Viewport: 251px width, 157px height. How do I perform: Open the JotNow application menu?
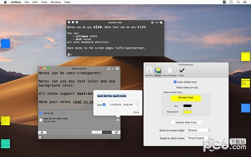[x=16, y=2]
